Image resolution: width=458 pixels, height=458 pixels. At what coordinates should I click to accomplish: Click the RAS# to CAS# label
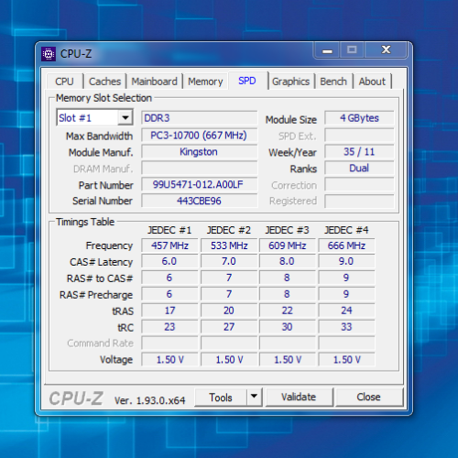(100, 278)
